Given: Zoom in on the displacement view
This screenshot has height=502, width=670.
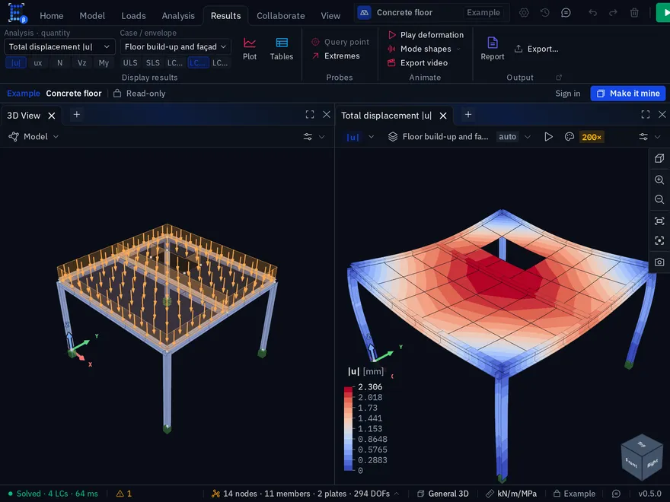Looking at the screenshot, I should click(659, 180).
